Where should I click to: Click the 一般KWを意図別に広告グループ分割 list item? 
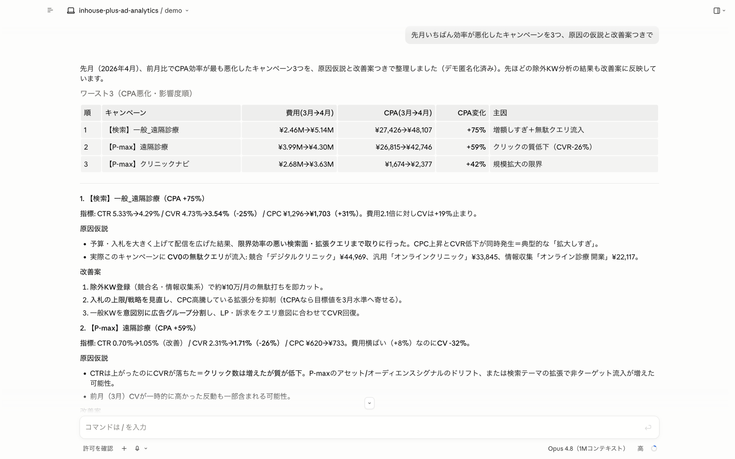pos(226,313)
